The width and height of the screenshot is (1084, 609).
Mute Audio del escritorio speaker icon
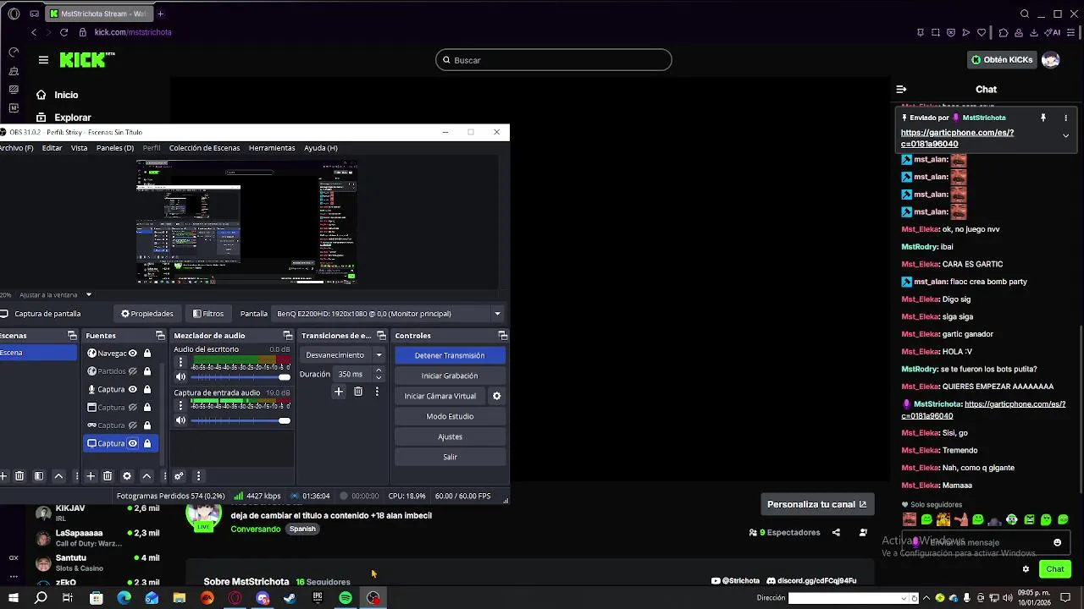(180, 377)
